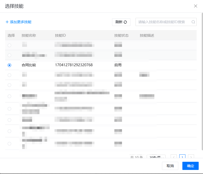This screenshot has width=203, height=174.
Task: Click the 取消 button
Action: pyautogui.click(x=170, y=166)
